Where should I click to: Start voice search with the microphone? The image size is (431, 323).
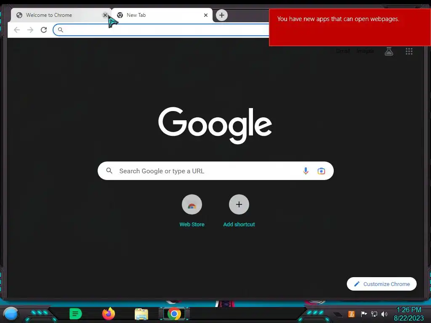pyautogui.click(x=306, y=171)
